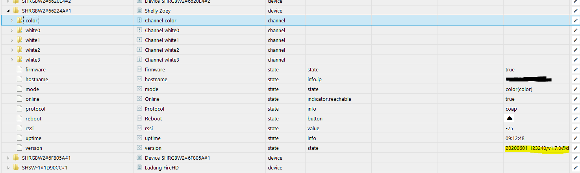Click the edit pencil for the hostname row
Image resolution: width=580 pixels, height=173 pixels.
(575, 79)
